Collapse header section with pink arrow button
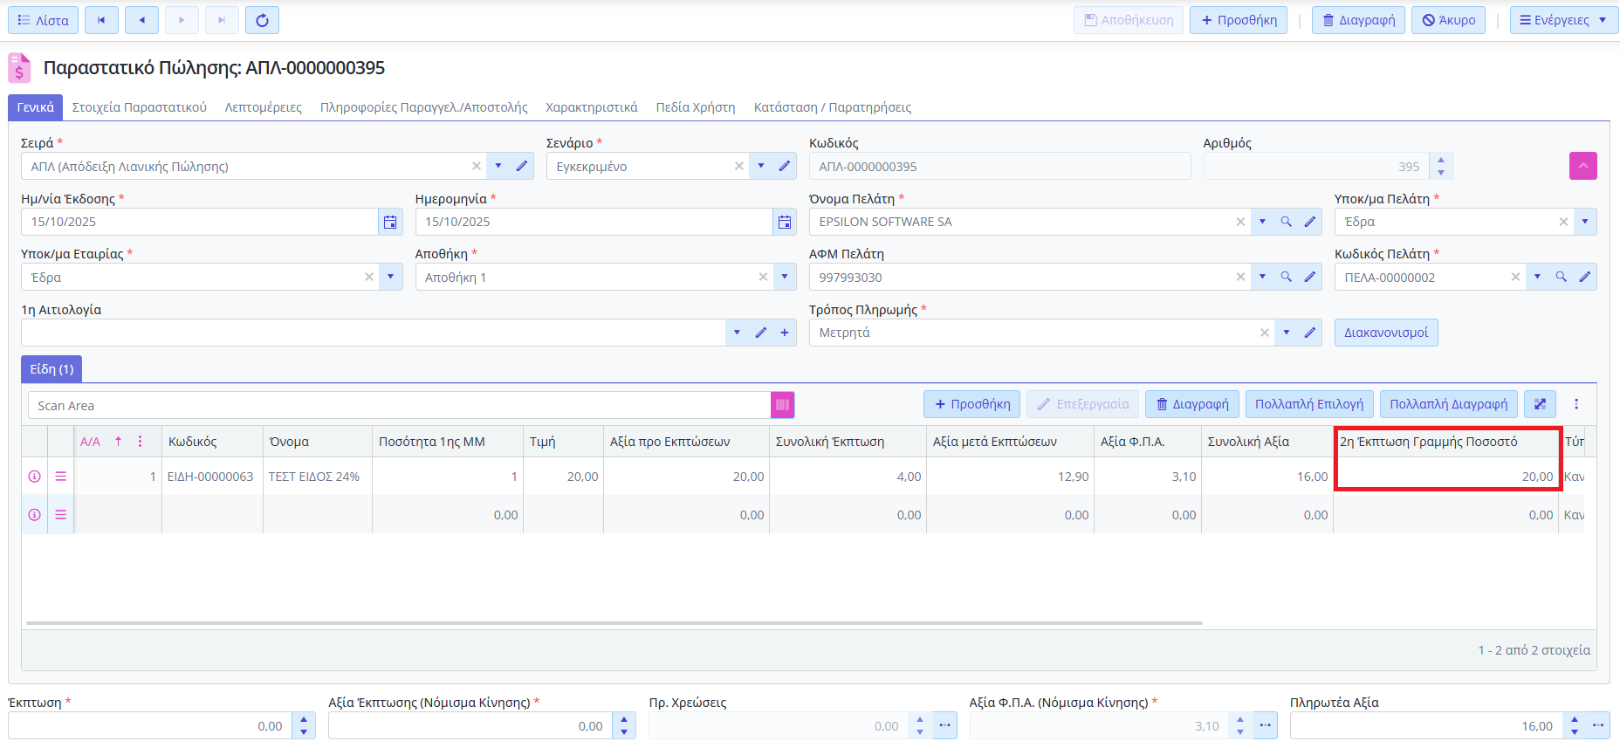The height and width of the screenshot is (748, 1620). [1582, 166]
